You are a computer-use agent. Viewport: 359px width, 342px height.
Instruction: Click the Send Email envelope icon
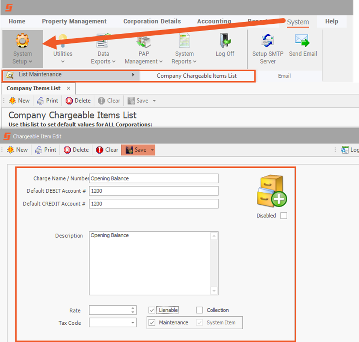(302, 41)
